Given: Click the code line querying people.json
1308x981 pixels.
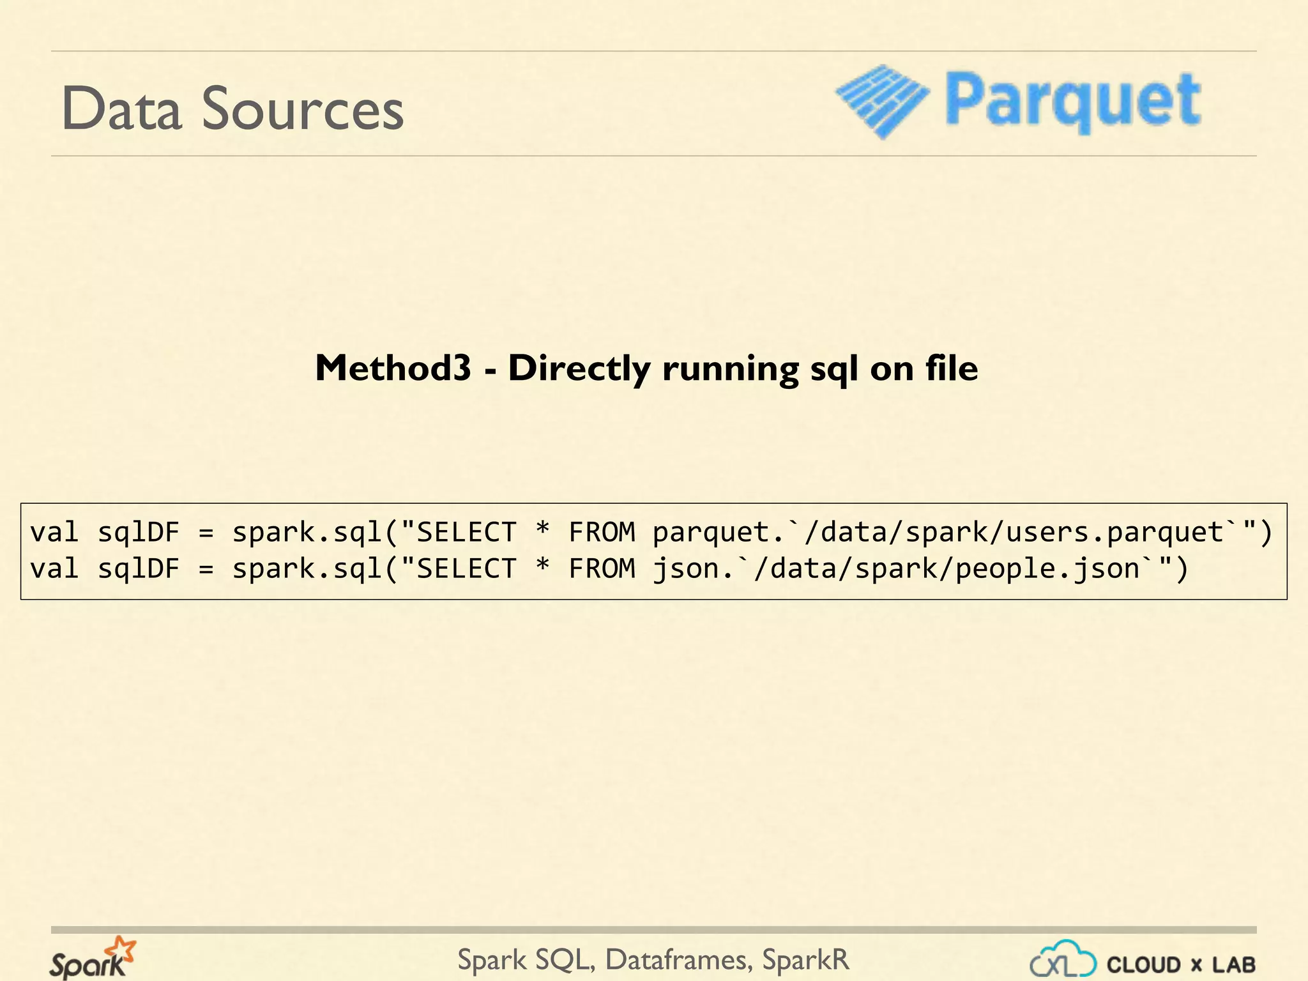Looking at the screenshot, I should pyautogui.click(x=609, y=568).
